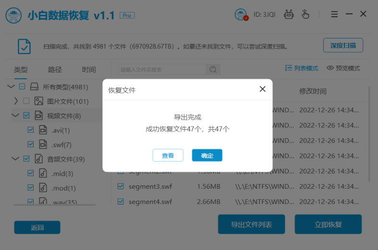Expand the 图片文件(101) tree node
This screenshot has height=250, width=378.
tap(16, 101)
